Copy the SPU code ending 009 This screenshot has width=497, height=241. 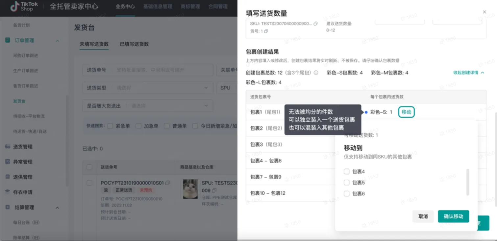click(214, 191)
